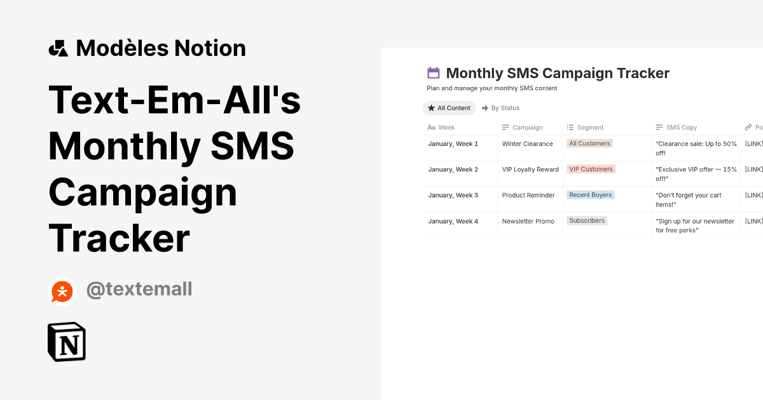Click the Aa icon on the Week column
This screenshot has height=400, width=763.
(430, 127)
